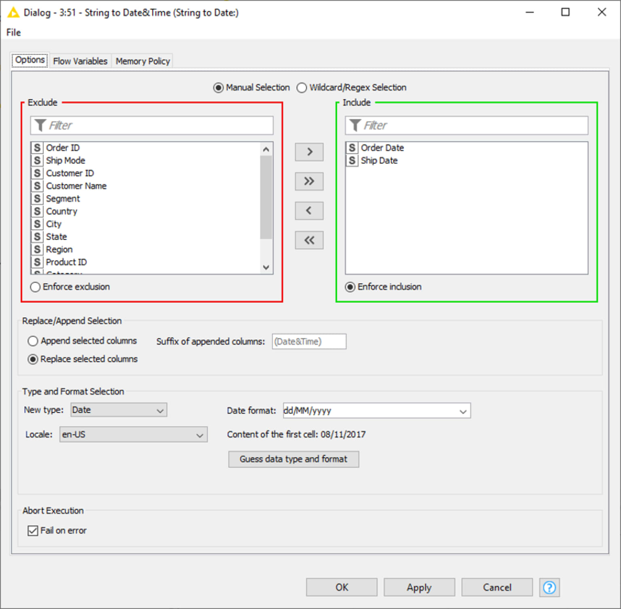Select Customer Name in the Exclude list
The image size is (621, 609).
pos(146,186)
